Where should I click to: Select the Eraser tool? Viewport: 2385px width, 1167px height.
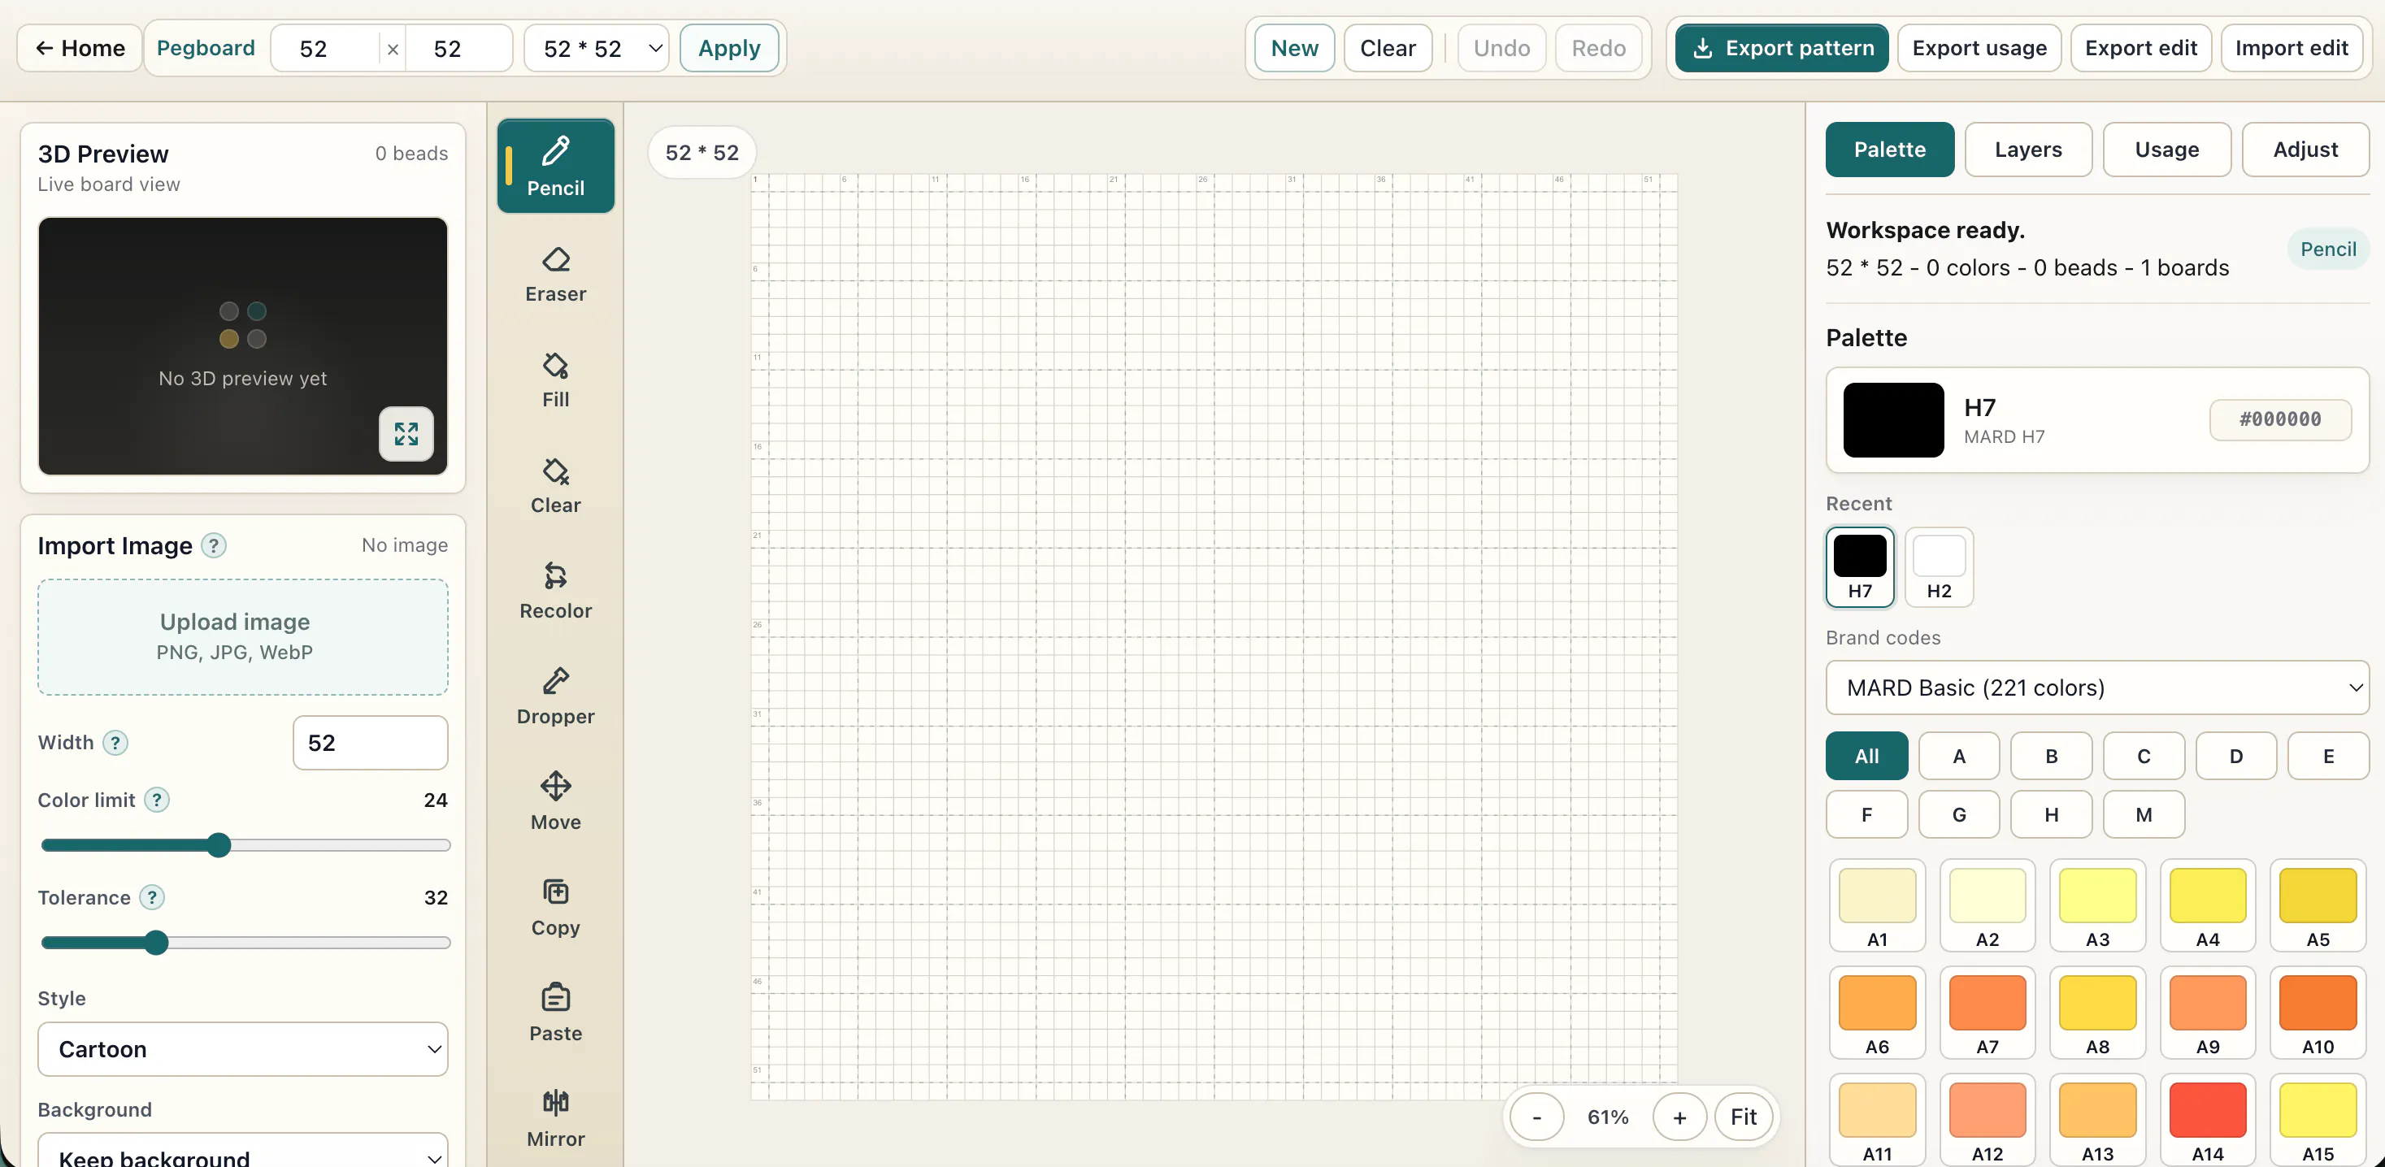(x=555, y=274)
